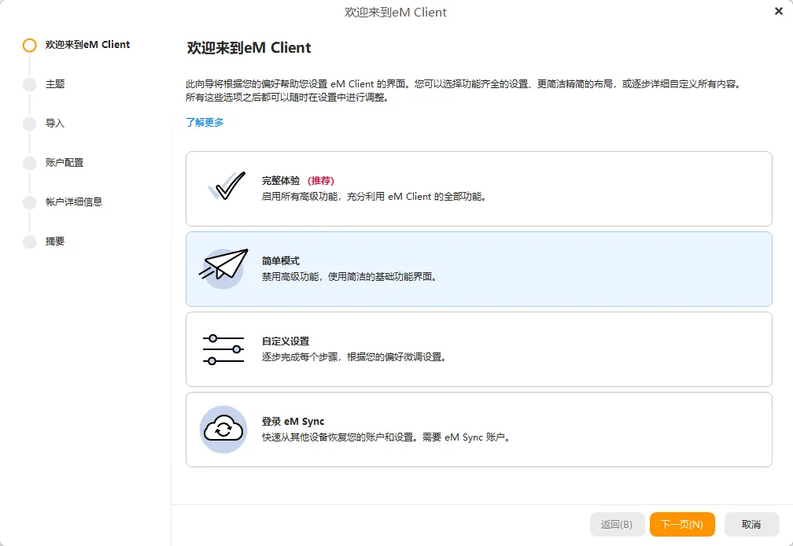This screenshot has height=546, width=793.
Task: Click the cloud sync icon for eM Sync
Action: pyautogui.click(x=223, y=430)
